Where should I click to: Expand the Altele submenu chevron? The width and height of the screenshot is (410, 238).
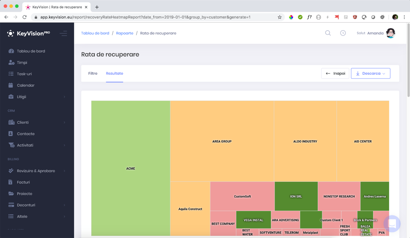click(x=64, y=217)
